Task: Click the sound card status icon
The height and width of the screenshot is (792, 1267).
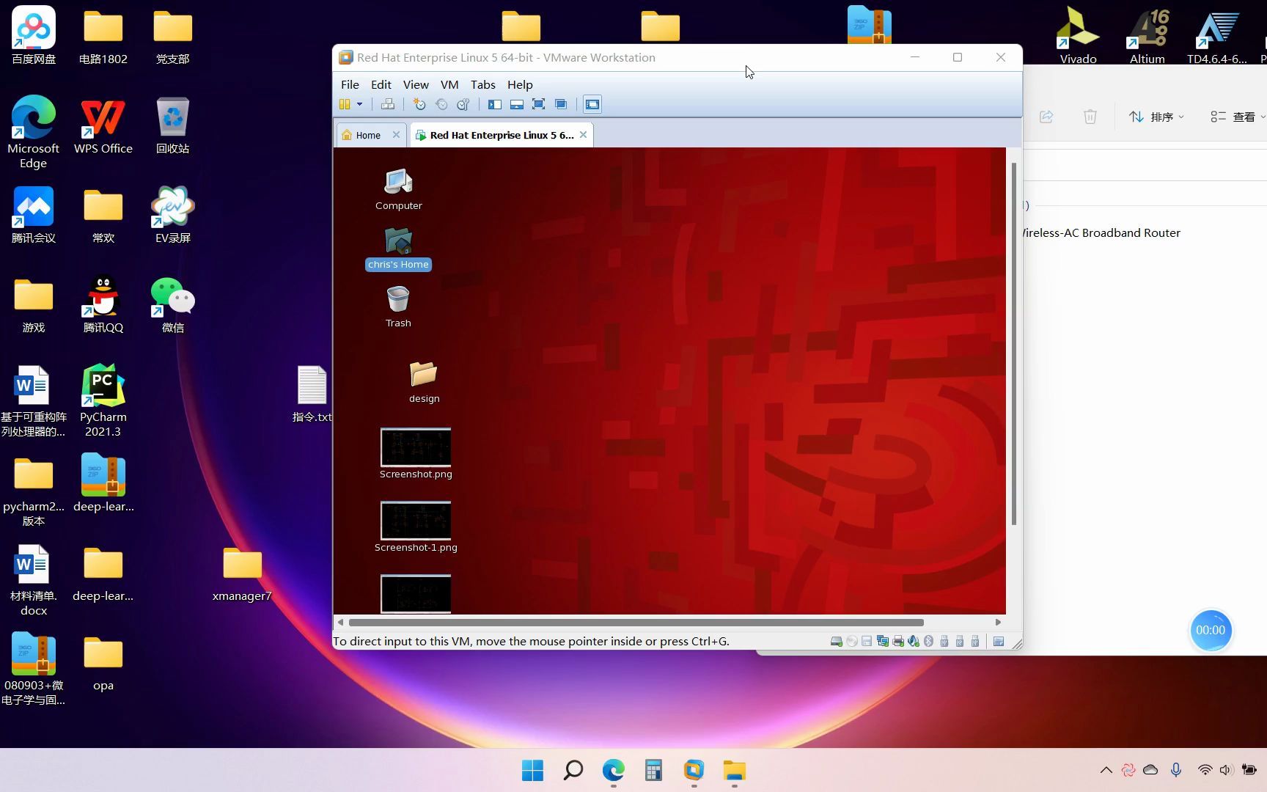Action: 914,642
